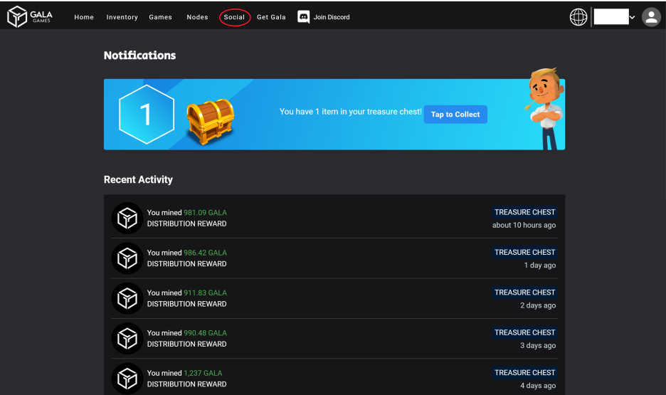Click Treasure Chest tag dated 3 days ago
666x395 pixels.
pos(524,332)
